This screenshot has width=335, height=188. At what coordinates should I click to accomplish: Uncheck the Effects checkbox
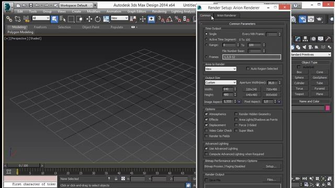[206, 120]
